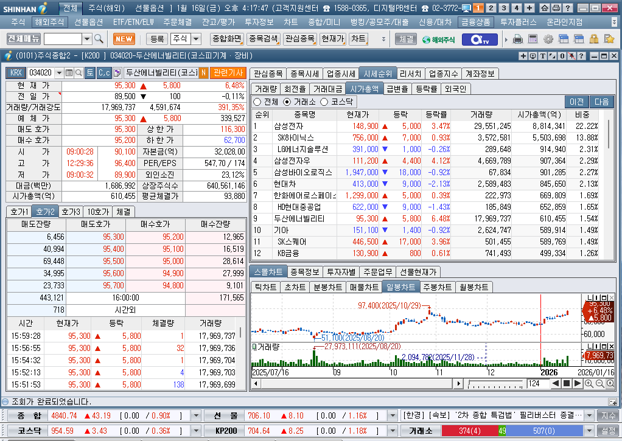Click the 다음 next-page button

(x=601, y=102)
